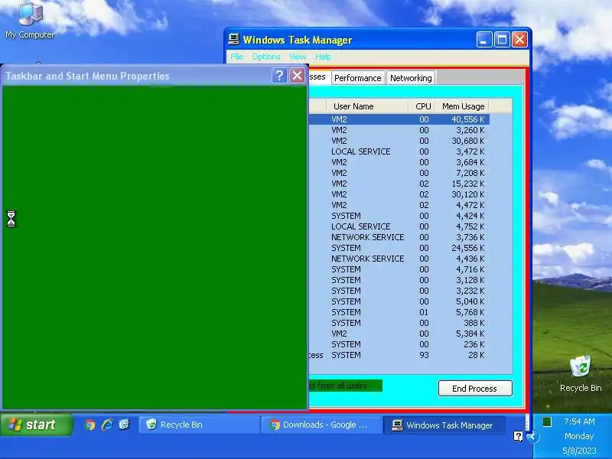Select the process row using 40,556 K
The height and width of the screenshot is (459, 612).
point(399,119)
